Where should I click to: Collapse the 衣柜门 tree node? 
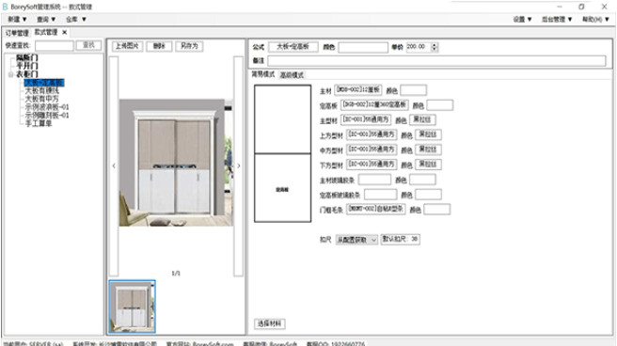(10, 74)
